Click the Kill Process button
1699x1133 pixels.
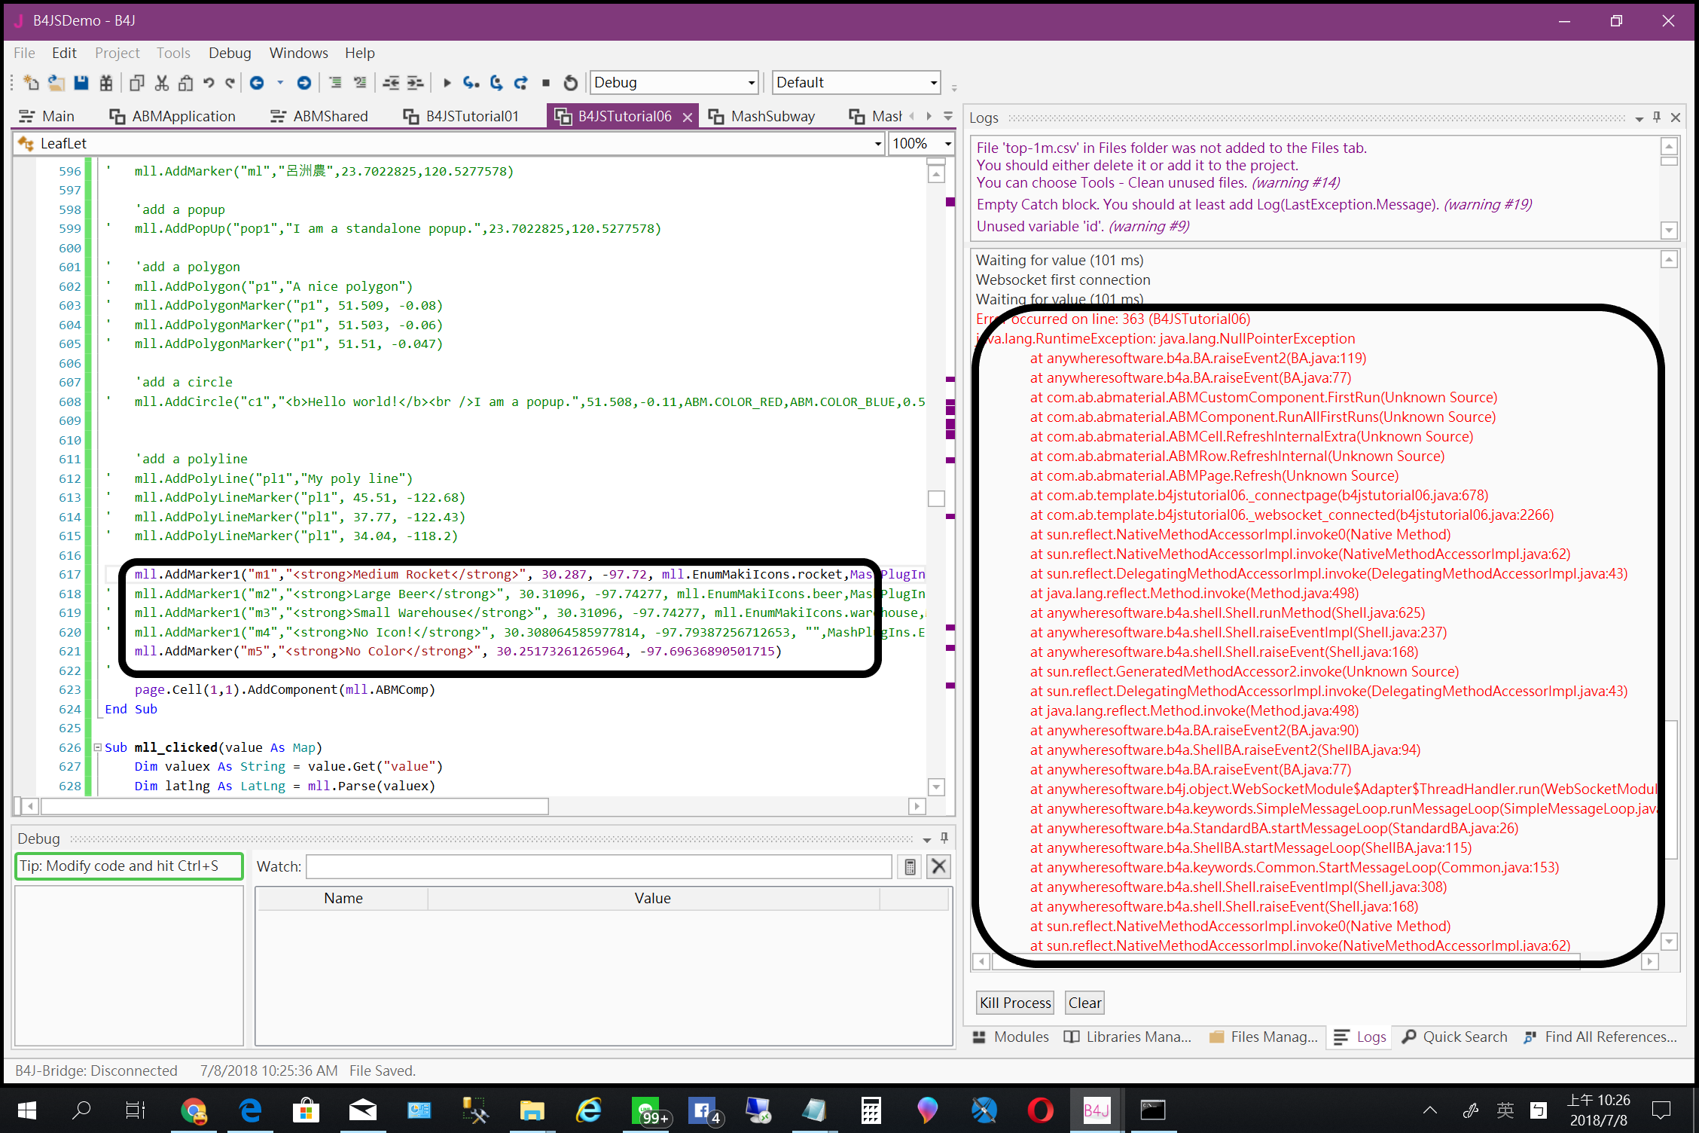(1014, 1003)
